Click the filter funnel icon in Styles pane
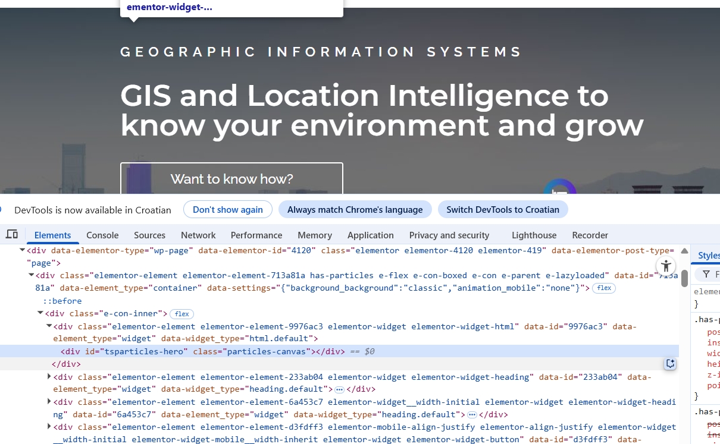This screenshot has height=444, width=720. click(x=706, y=274)
